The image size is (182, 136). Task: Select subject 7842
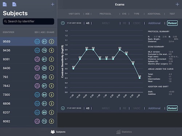point(28,86)
